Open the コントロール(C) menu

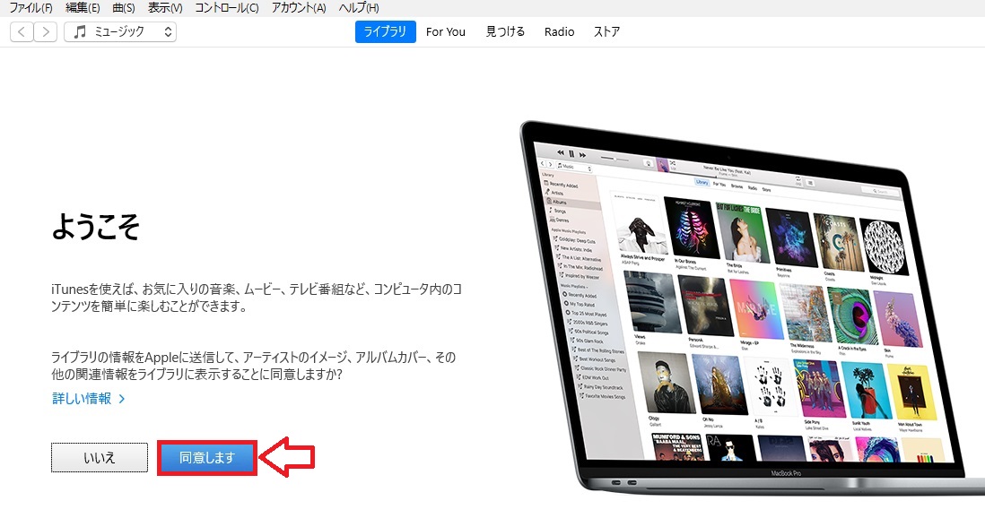tap(226, 8)
